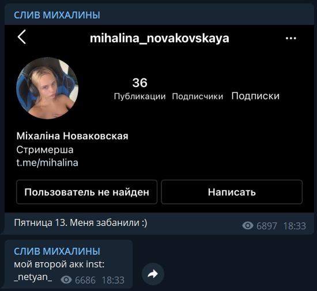Click the 'Стримерша' bio category text
Screen dimensions: 317x291
click(x=45, y=150)
